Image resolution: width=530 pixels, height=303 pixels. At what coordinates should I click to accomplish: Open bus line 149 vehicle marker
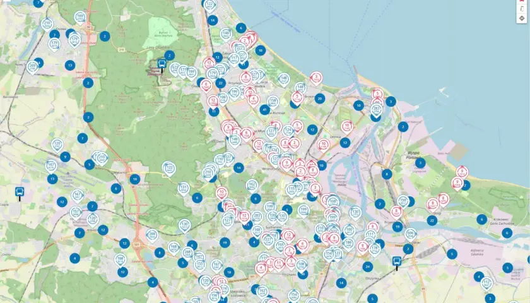click(234, 140)
